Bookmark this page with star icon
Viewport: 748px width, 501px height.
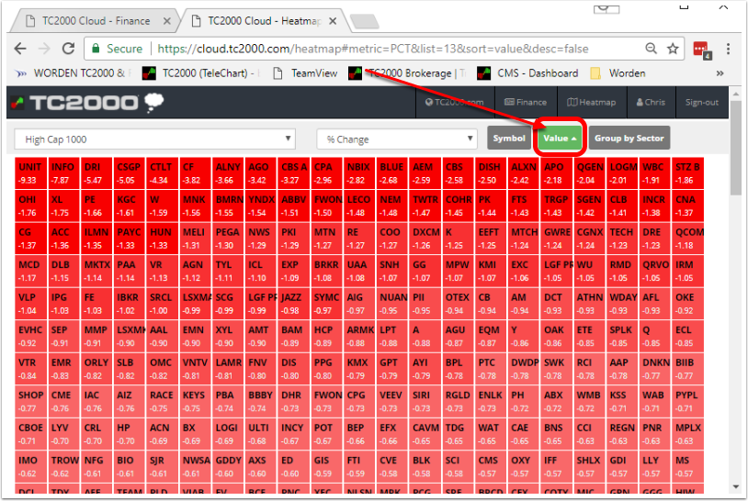(673, 49)
